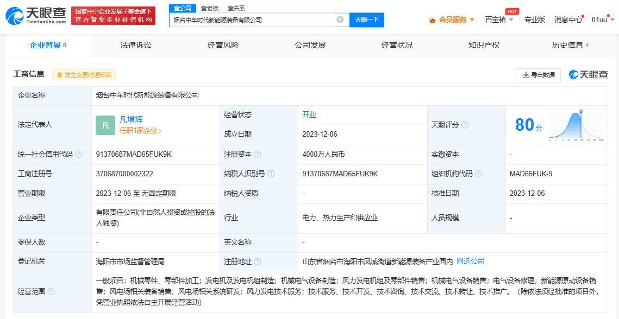Viewport: 619px width, 319px height.
Task: Click the download icon on 导出数据
Action: (524, 75)
